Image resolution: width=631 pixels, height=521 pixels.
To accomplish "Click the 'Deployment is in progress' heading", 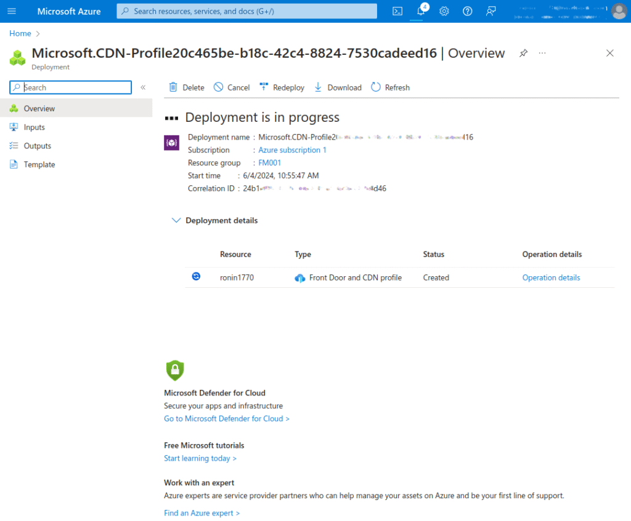I will tap(262, 117).
